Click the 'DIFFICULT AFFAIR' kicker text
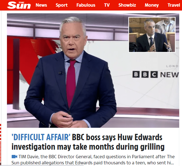This screenshot has height=166, width=182. point(41,137)
